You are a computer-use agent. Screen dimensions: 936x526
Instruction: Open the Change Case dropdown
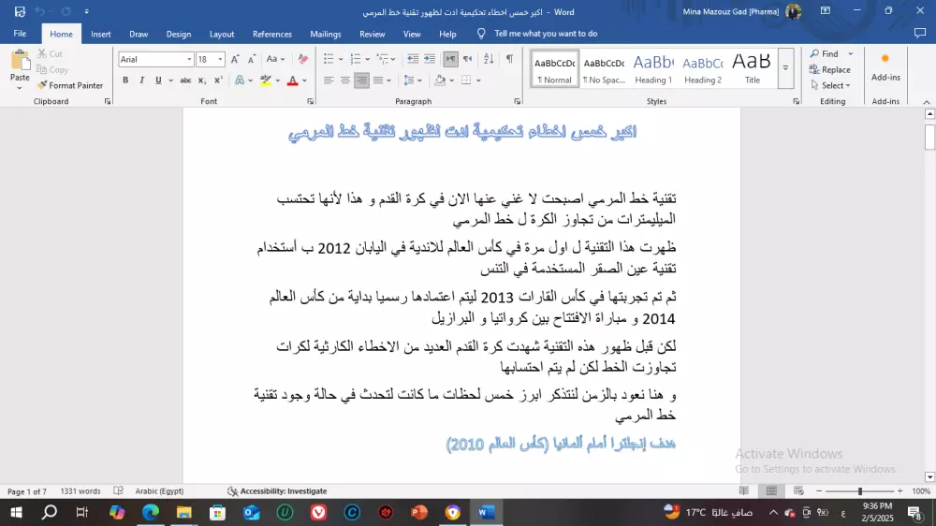click(x=275, y=59)
